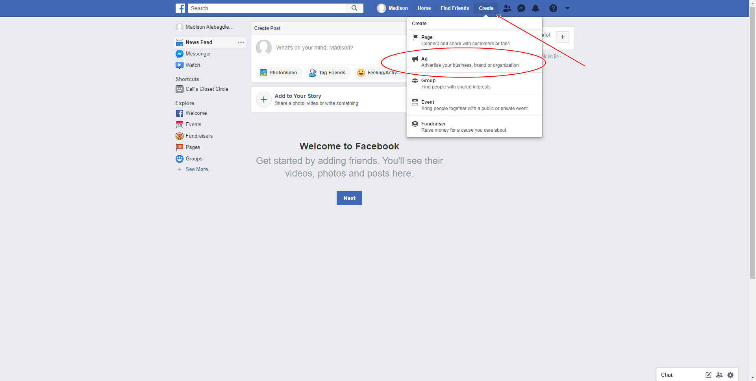View notifications via the bell icon
This screenshot has width=756, height=381.
click(x=535, y=8)
